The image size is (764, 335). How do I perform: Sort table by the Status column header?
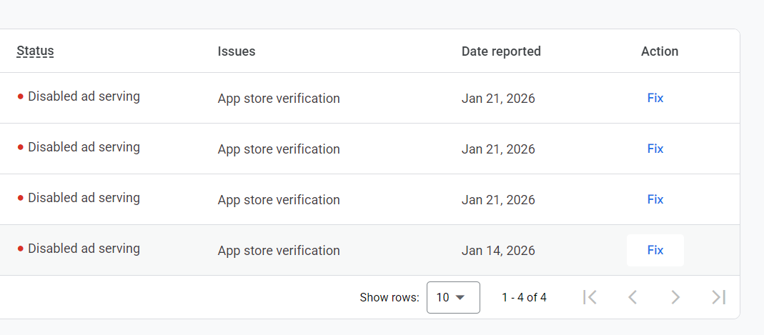35,51
